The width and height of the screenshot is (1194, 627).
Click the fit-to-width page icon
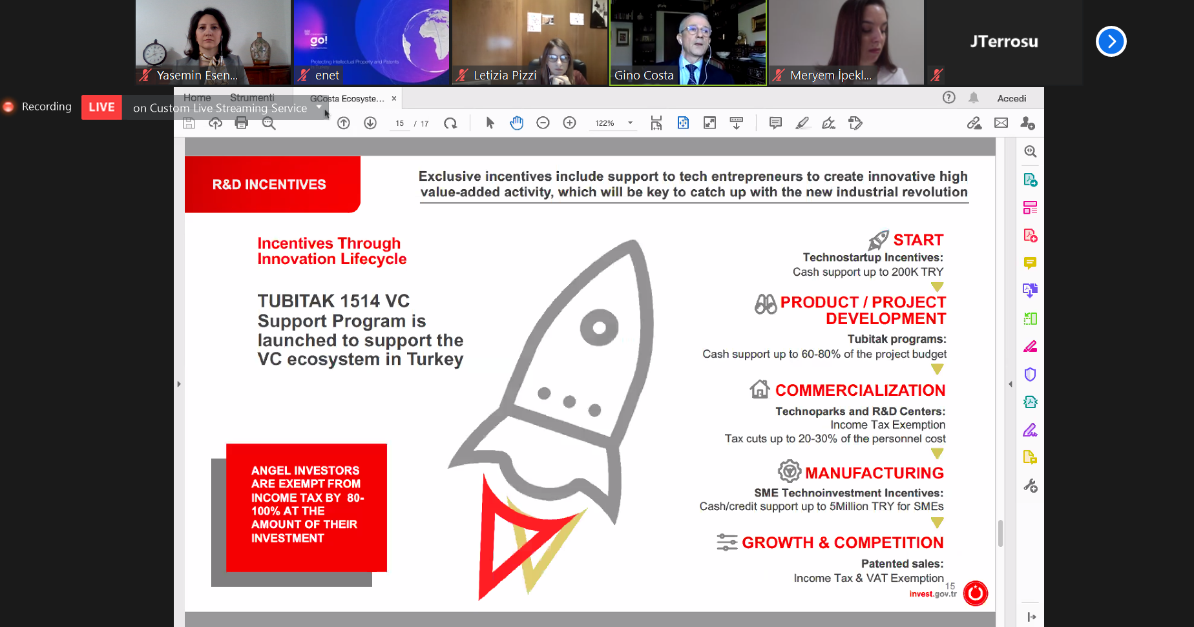[656, 123]
